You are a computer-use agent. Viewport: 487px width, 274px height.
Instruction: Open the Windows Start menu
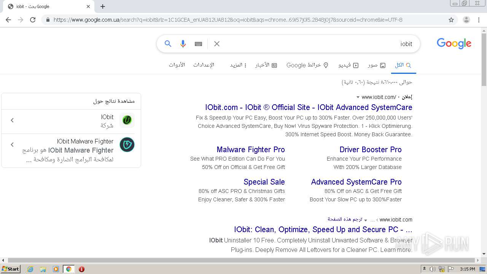pos(10,269)
